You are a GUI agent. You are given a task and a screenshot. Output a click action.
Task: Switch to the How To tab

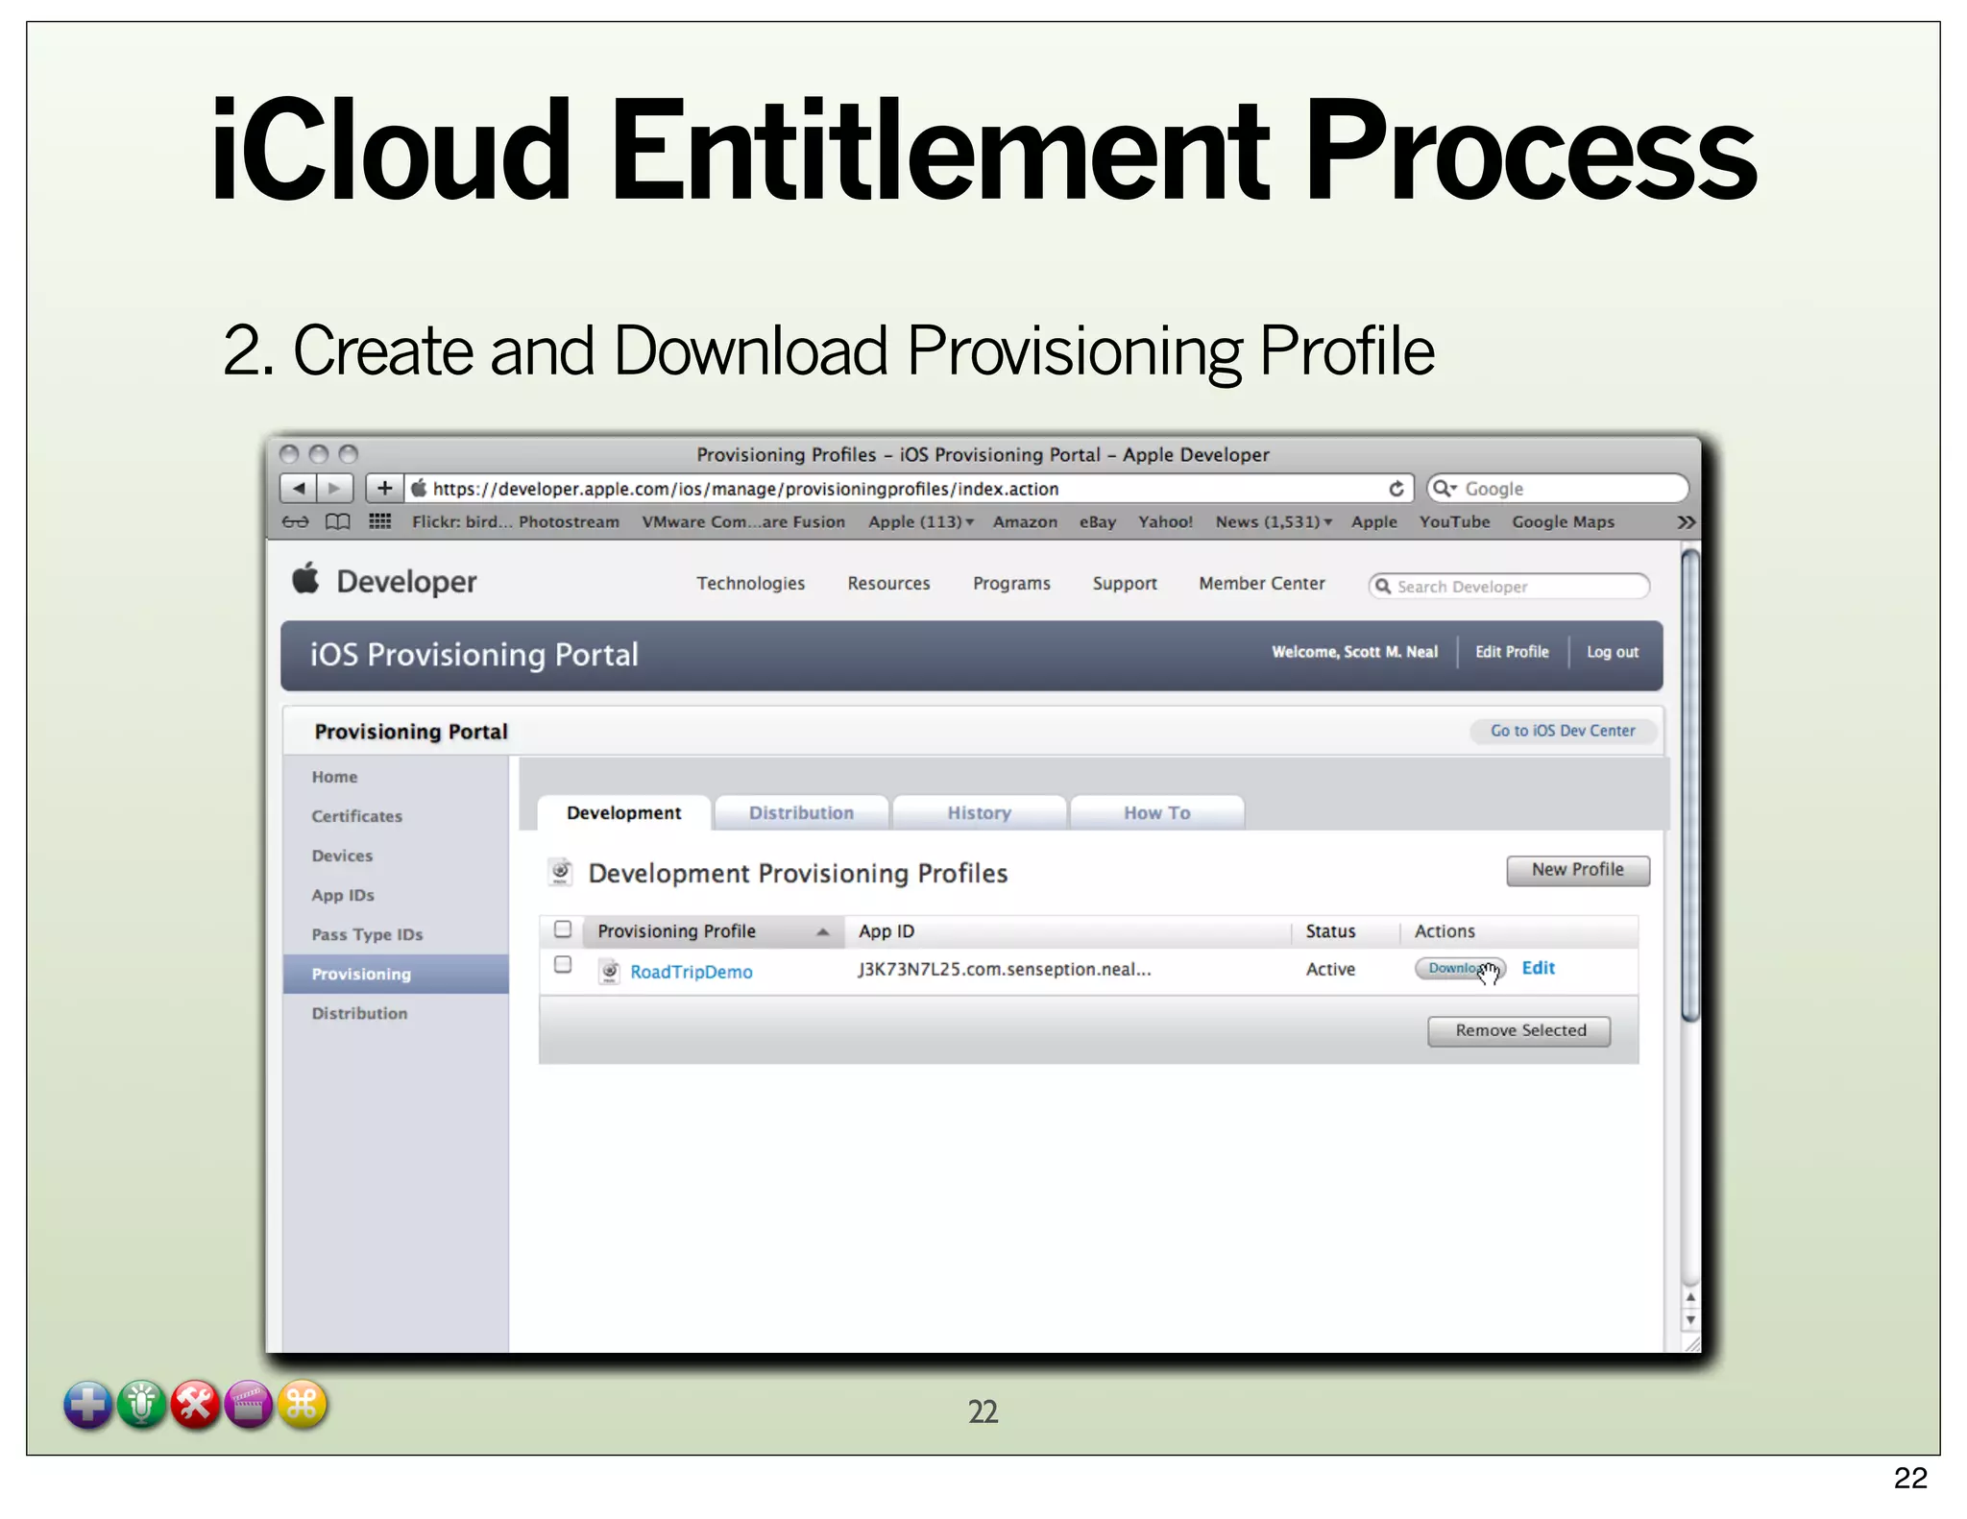pos(1156,812)
